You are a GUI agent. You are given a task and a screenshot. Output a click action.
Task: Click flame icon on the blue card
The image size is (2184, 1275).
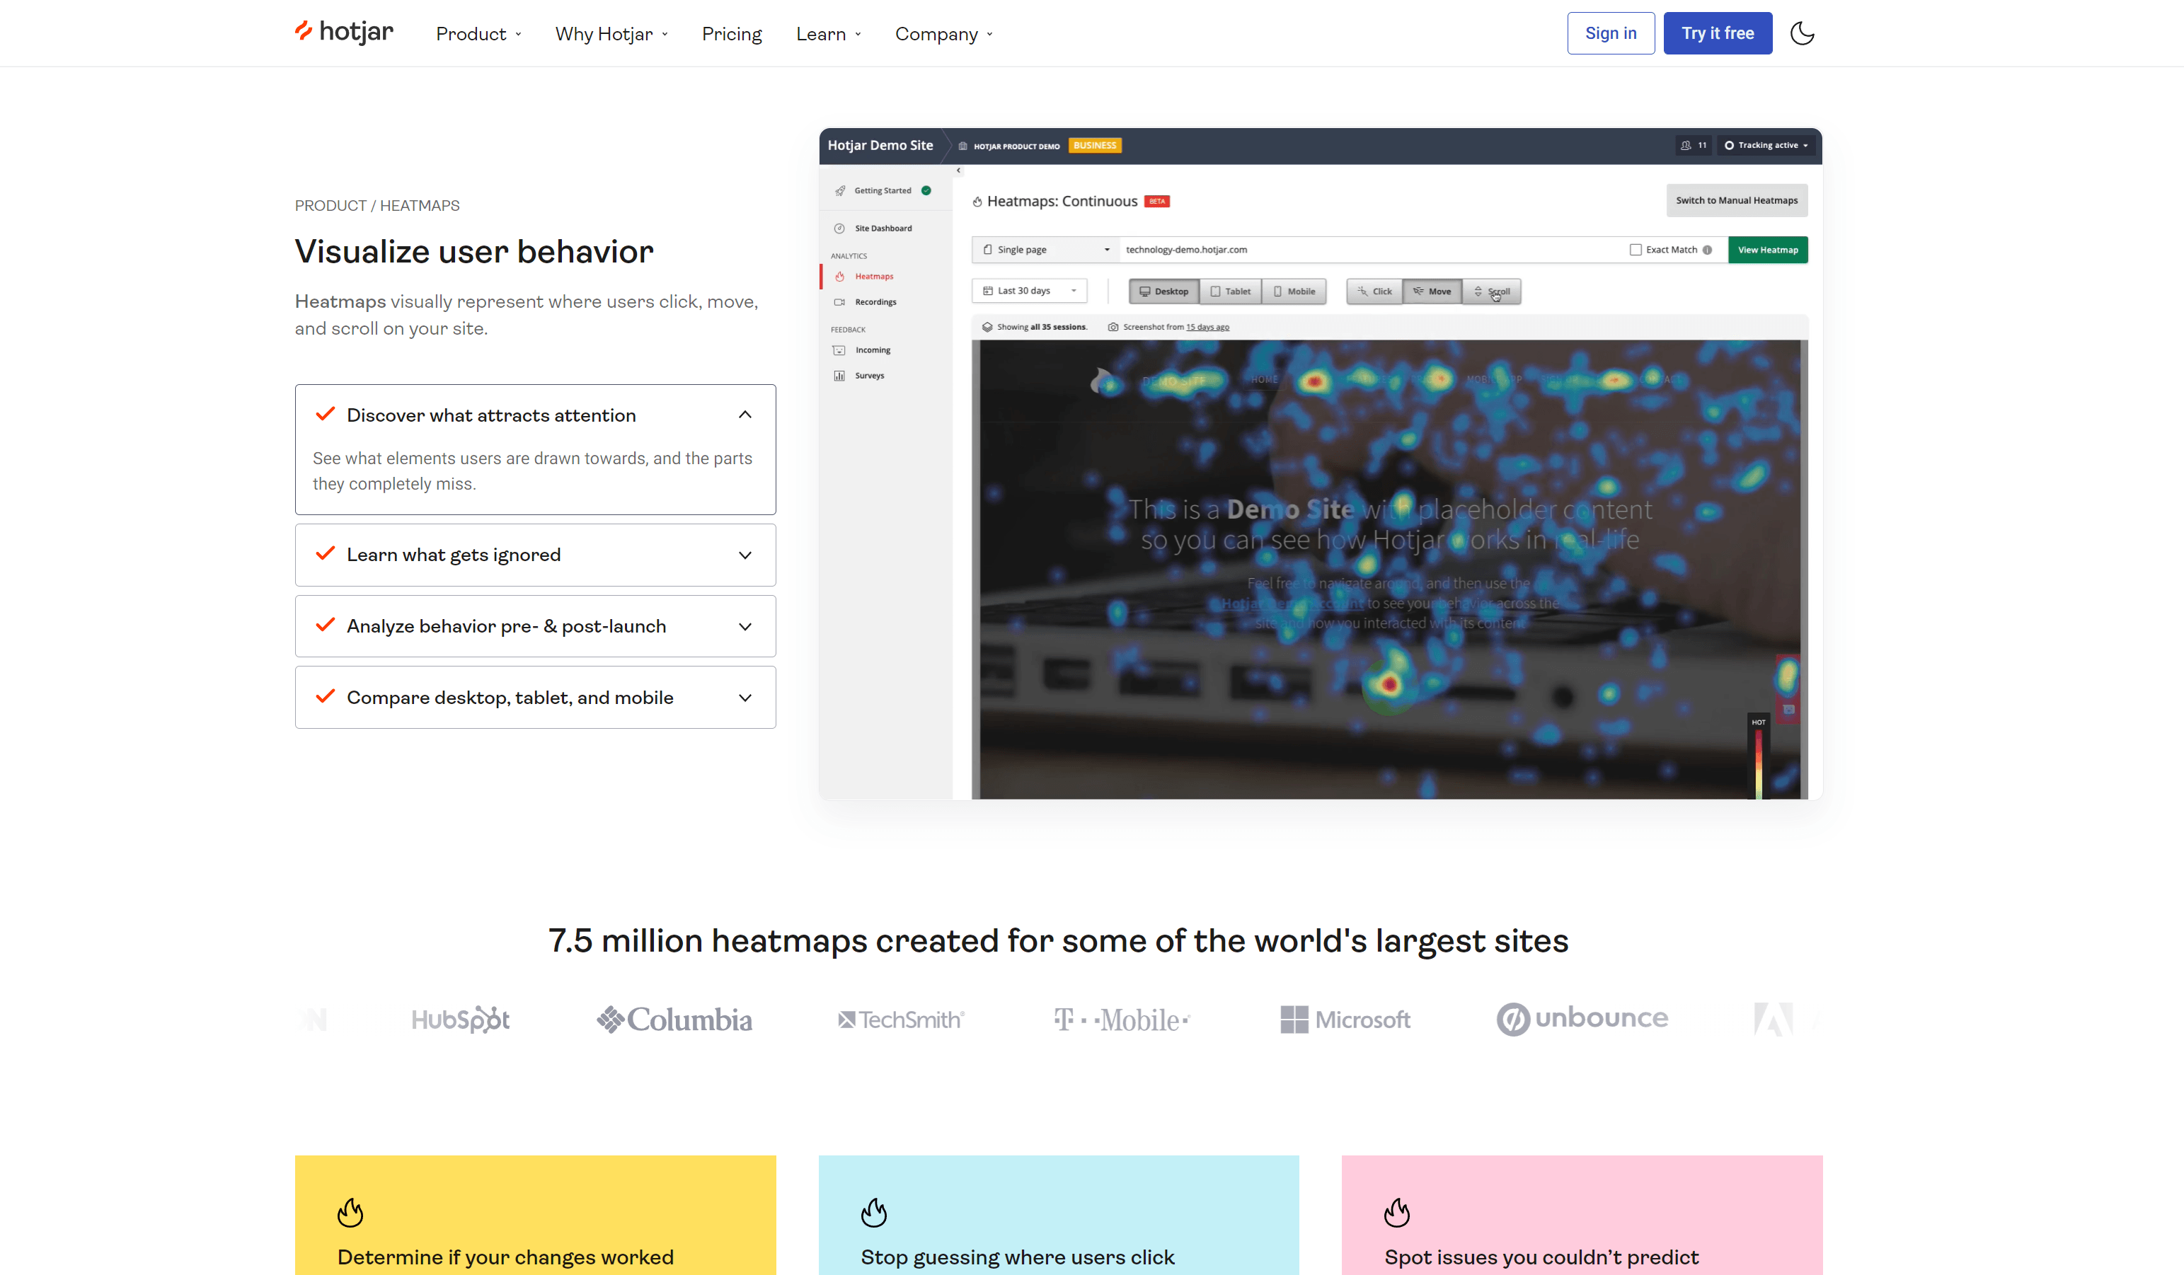873,1212
